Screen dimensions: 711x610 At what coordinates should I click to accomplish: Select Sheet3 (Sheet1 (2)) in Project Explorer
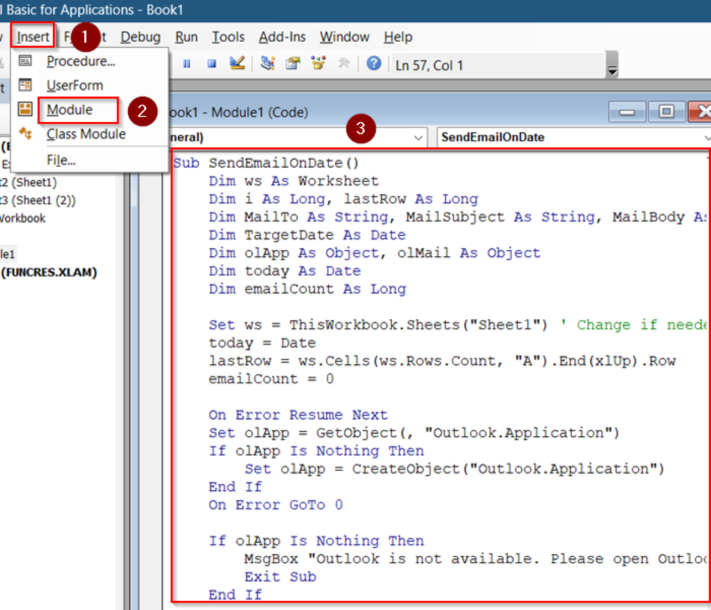(38, 200)
